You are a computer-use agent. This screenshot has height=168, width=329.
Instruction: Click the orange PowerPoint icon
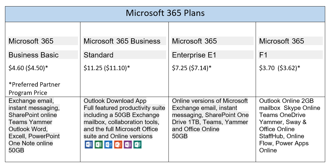[x=118, y=145]
